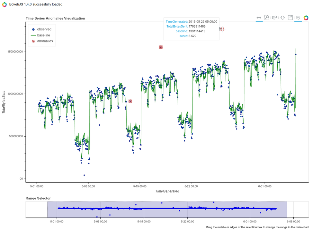Click the anomaly marker beside the tooltip

(x=222, y=29)
